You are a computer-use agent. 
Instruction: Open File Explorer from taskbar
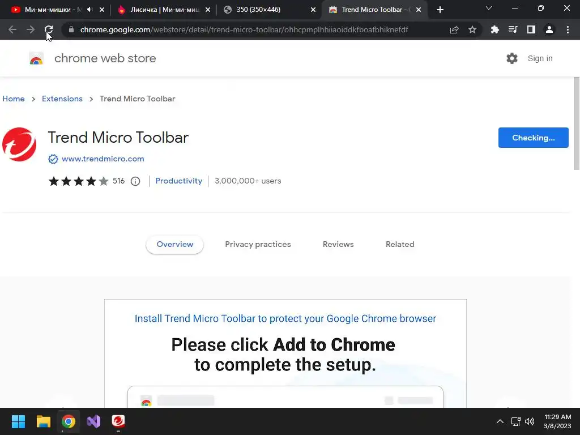point(43,421)
